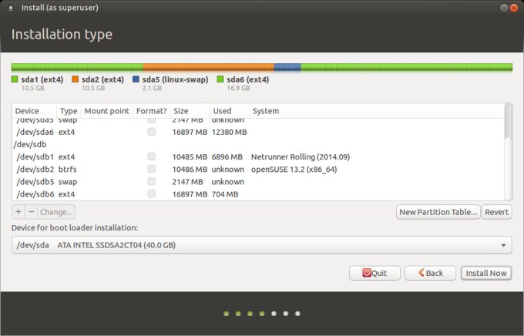Click the sda2 (ext4) orange legend swatch
Viewport: 524px width, 336px height.
pyautogui.click(x=76, y=79)
